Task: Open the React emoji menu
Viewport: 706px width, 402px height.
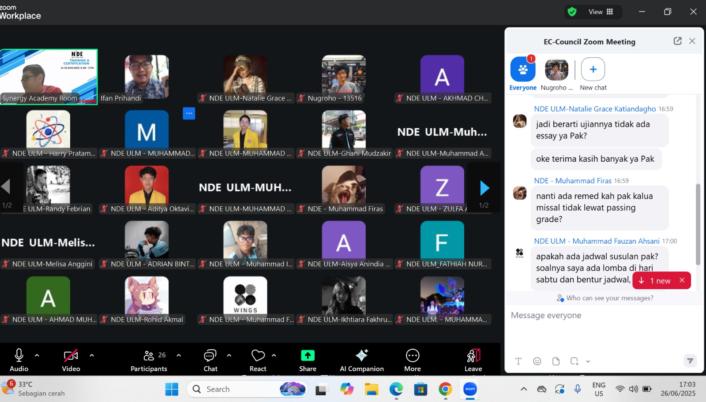Action: [x=258, y=355]
